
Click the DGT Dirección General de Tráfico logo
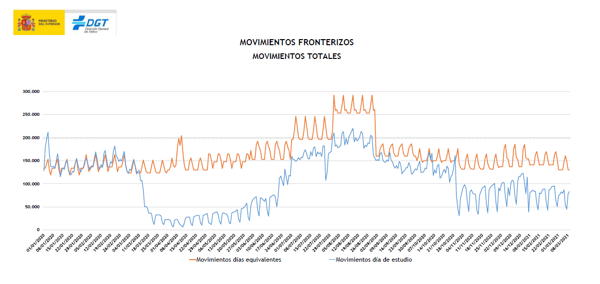click(x=91, y=23)
